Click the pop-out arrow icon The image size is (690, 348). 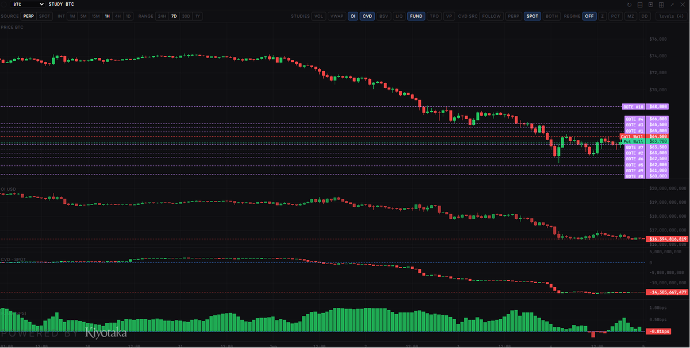[672, 5]
